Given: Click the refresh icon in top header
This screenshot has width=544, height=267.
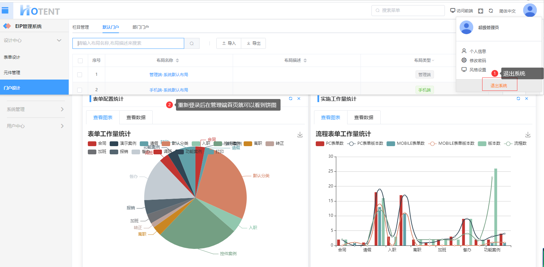Looking at the screenshot, I should point(491,11).
